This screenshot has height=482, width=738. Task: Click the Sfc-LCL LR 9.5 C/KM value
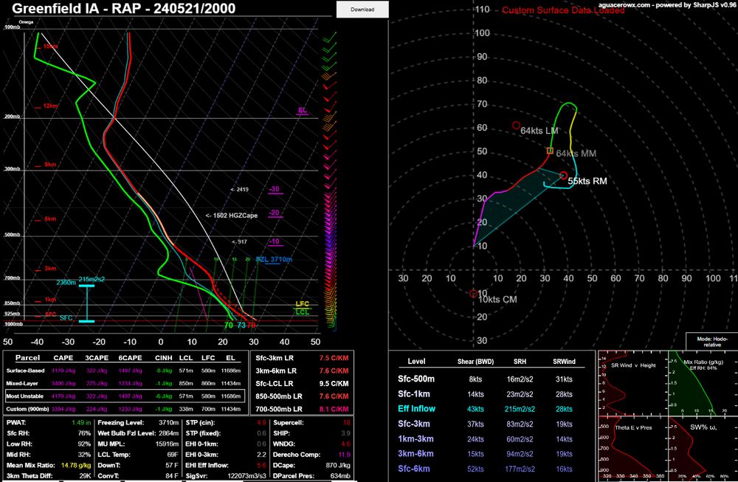(334, 384)
